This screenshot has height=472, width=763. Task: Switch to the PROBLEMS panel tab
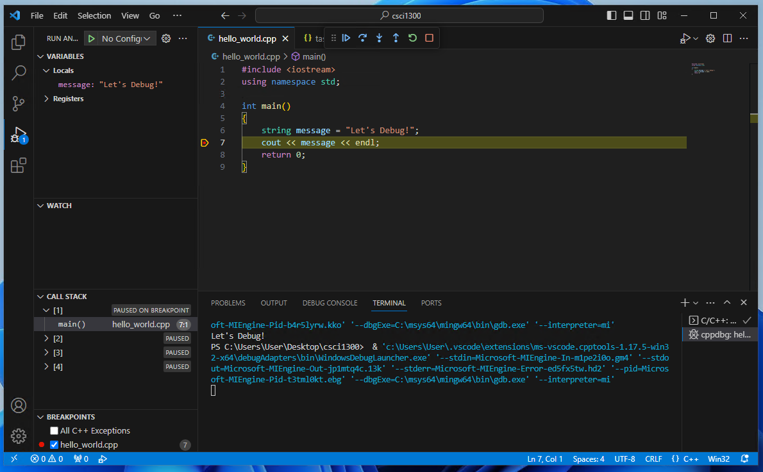(x=228, y=303)
